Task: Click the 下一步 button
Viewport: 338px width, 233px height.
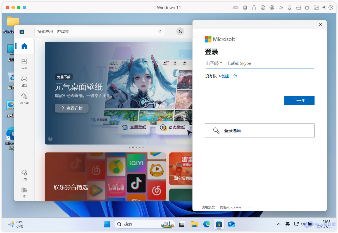Action: coord(299,100)
